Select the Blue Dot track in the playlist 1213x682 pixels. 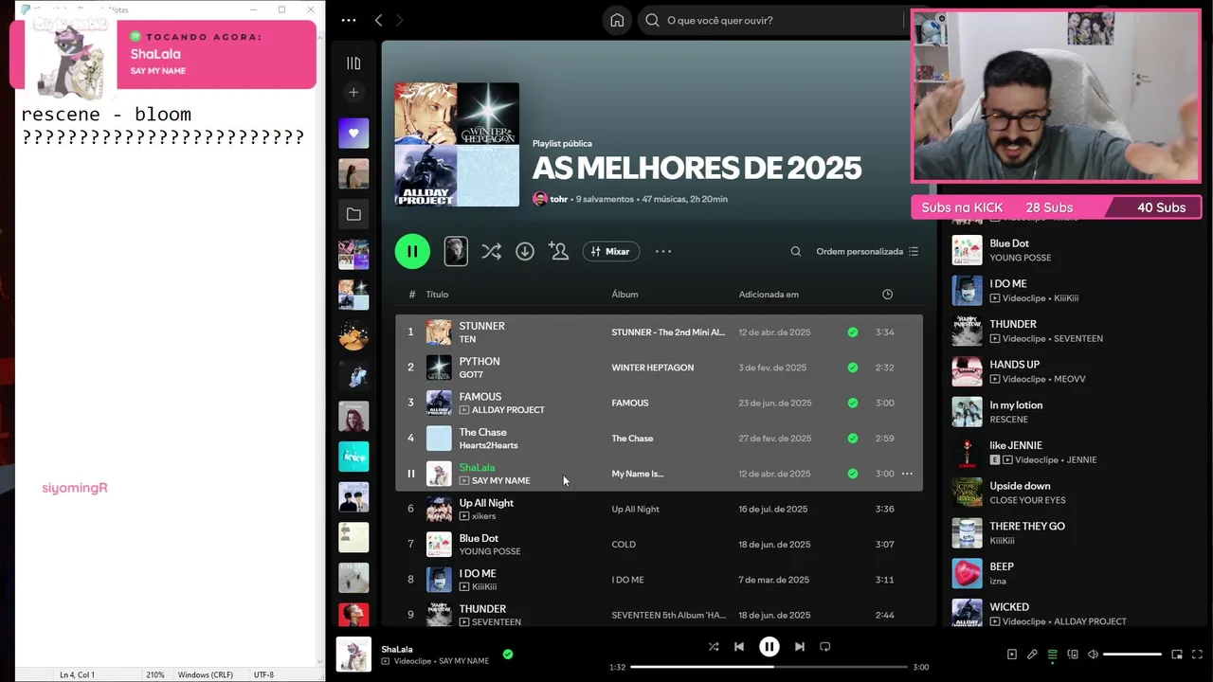pyautogui.click(x=479, y=538)
